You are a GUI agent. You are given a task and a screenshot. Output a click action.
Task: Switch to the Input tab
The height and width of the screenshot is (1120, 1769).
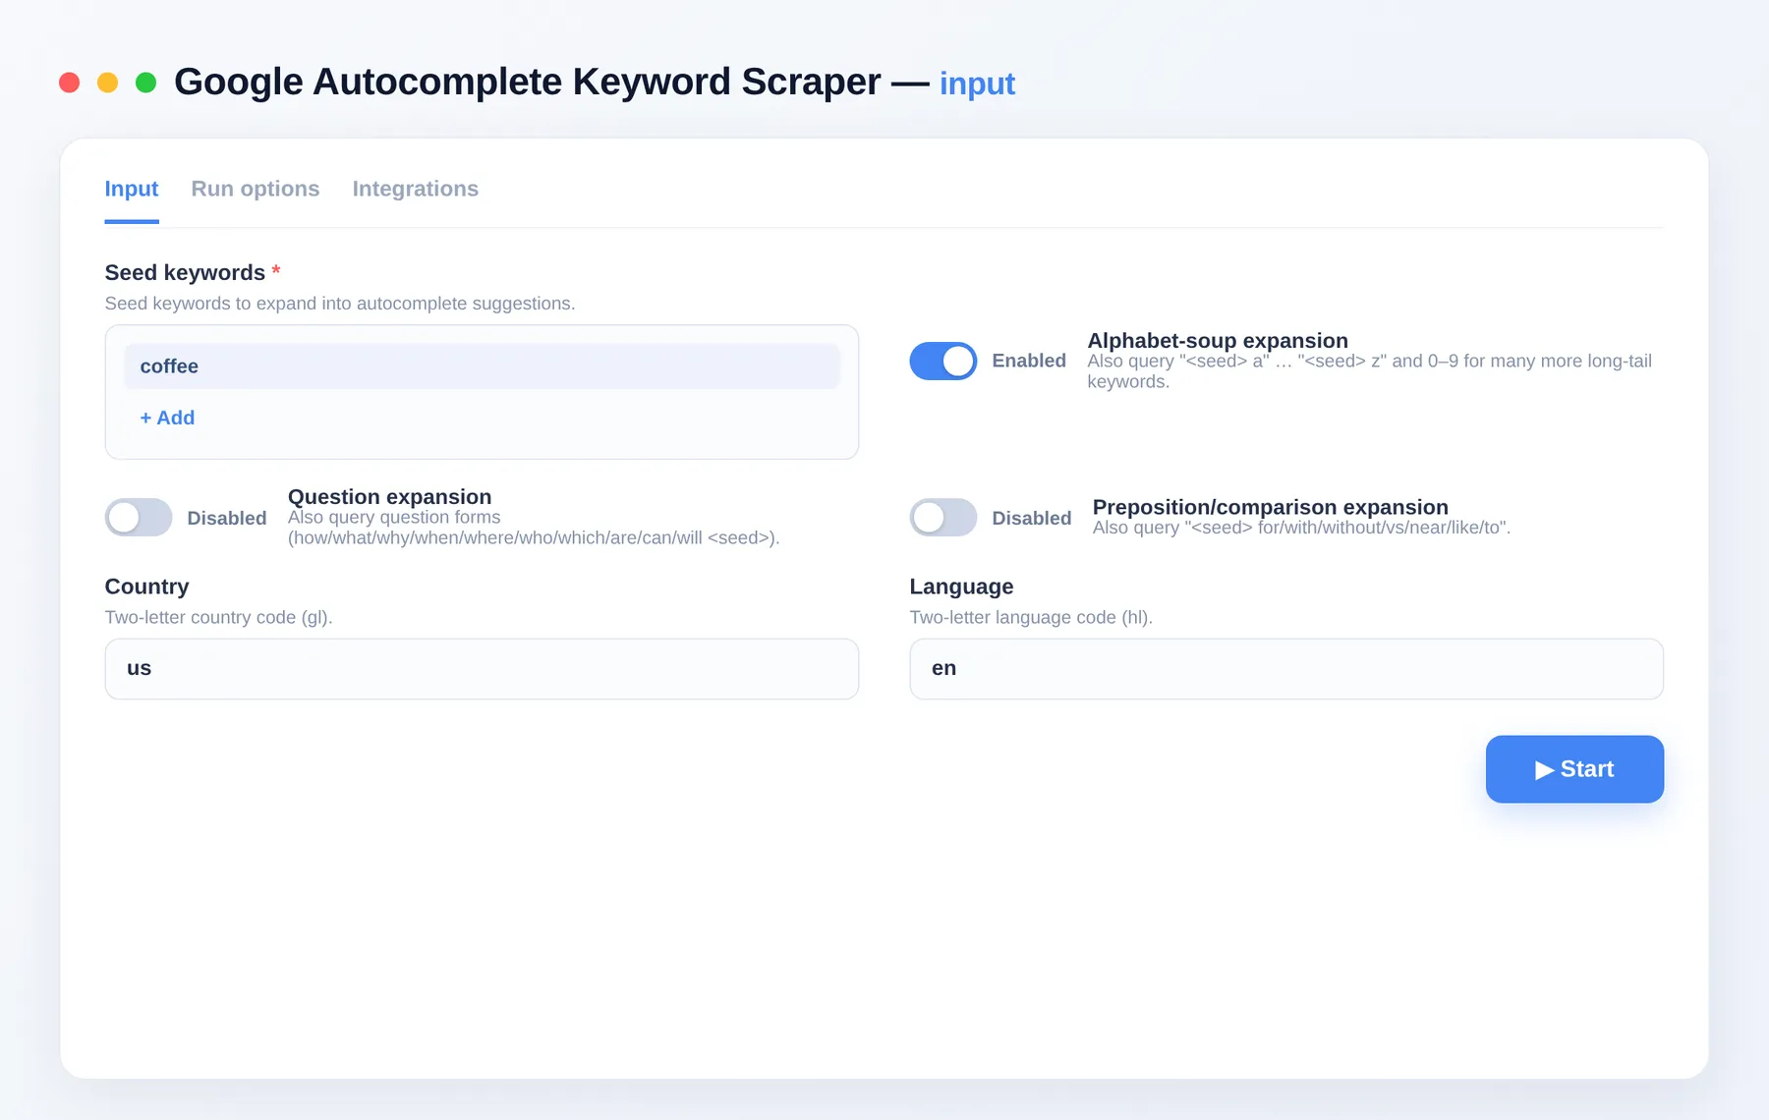(132, 189)
